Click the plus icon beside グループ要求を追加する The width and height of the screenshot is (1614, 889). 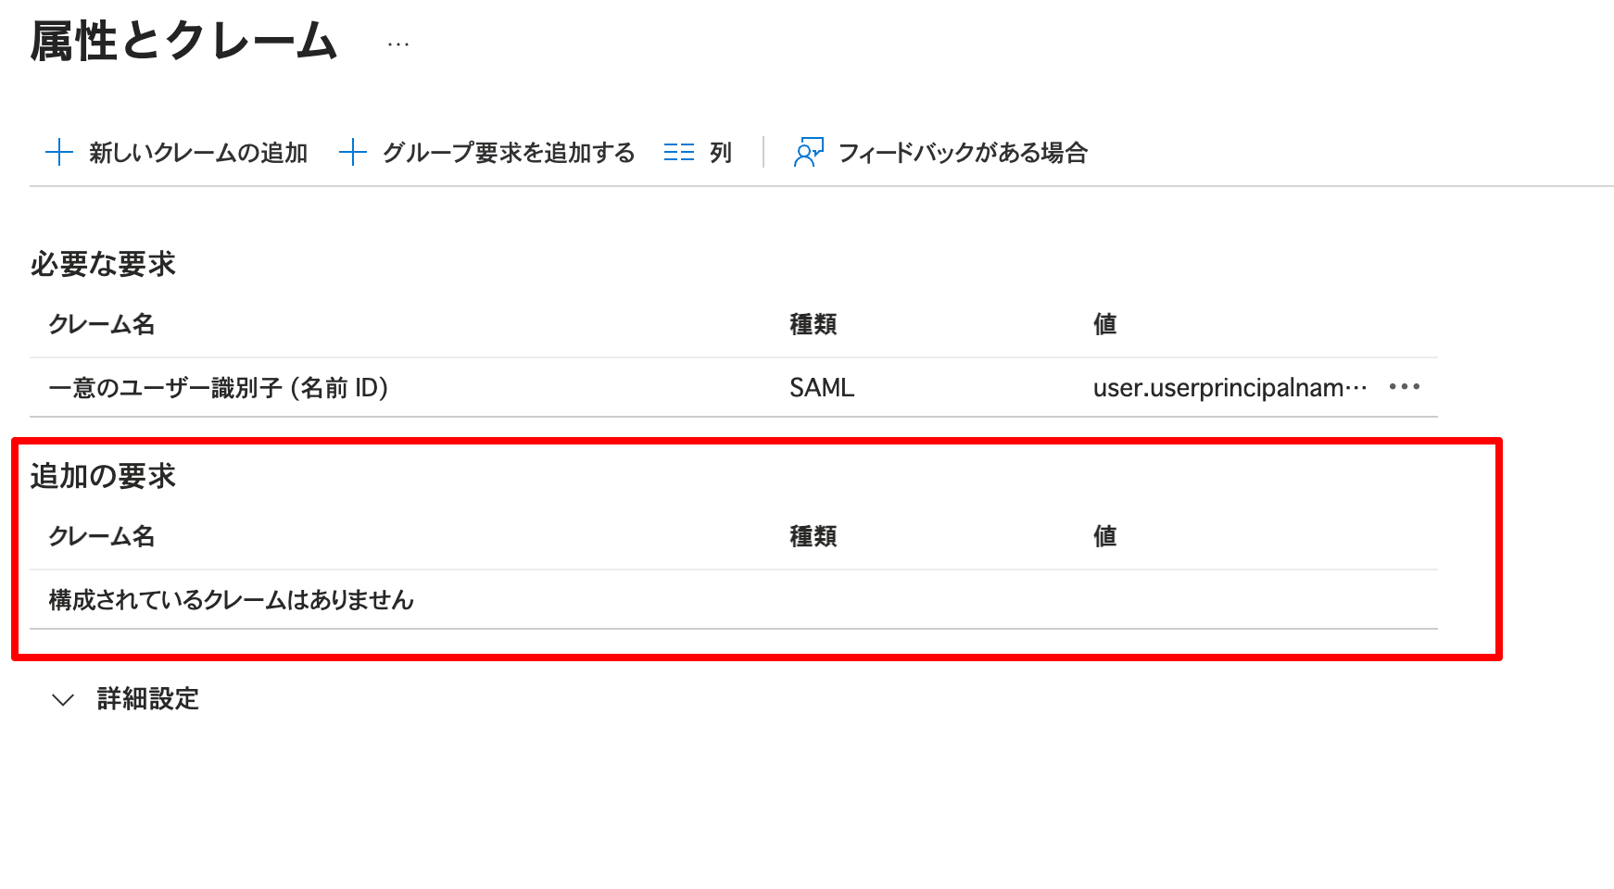[353, 152]
